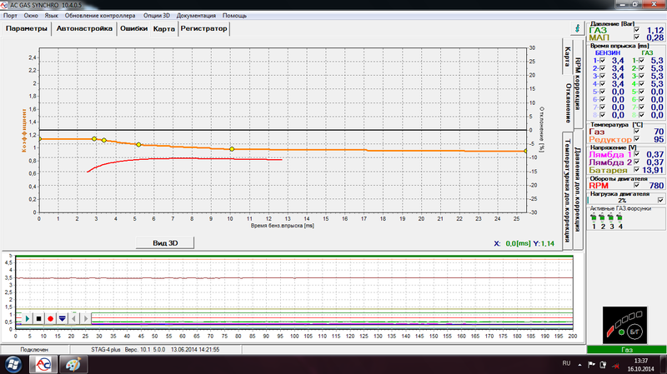Start recording with the red circle button
This screenshot has width=667, height=374.
tap(51, 319)
